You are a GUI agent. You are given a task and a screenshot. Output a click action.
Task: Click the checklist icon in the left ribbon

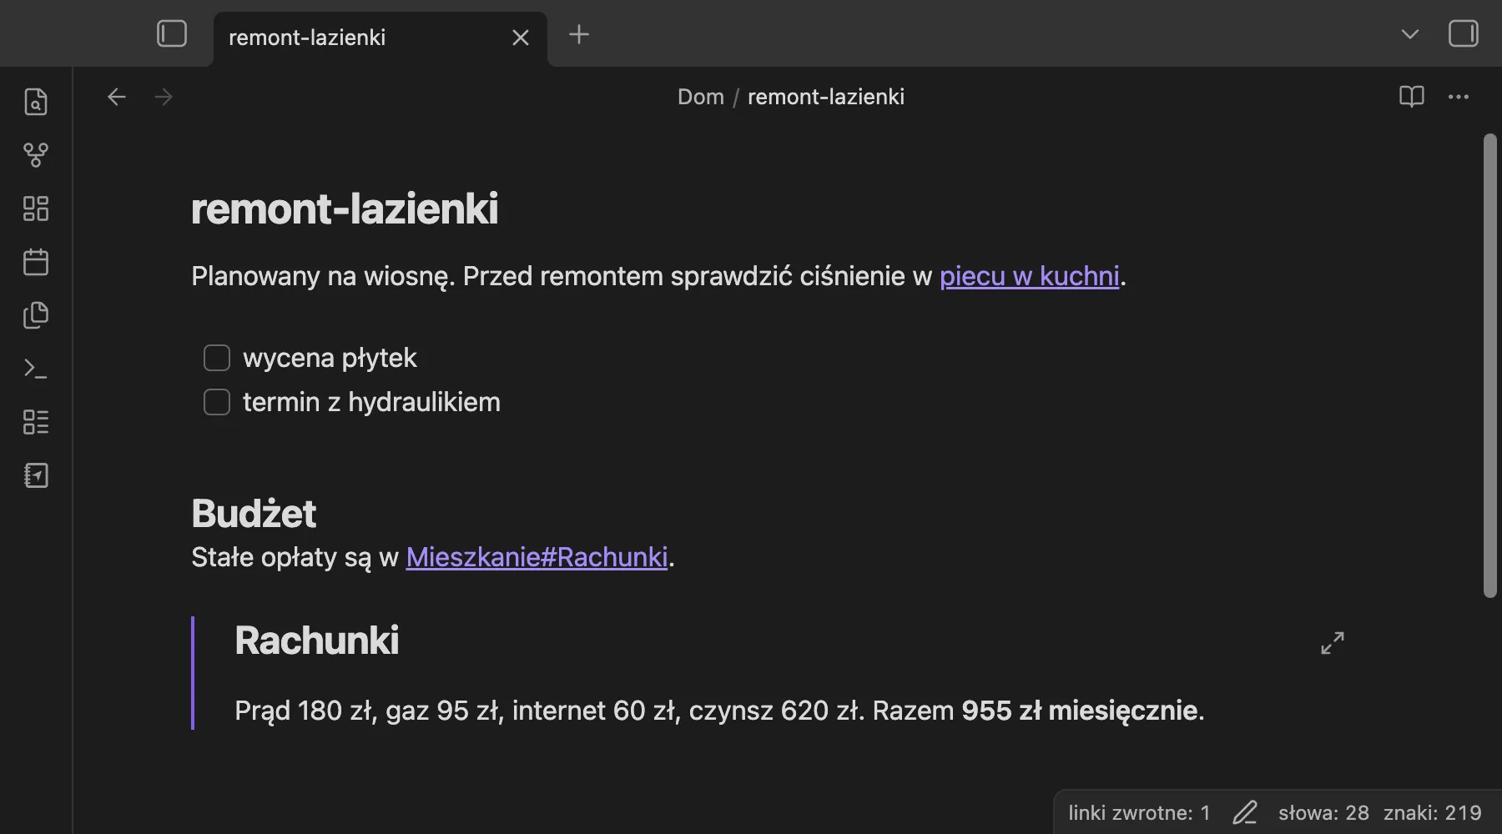[x=36, y=422]
